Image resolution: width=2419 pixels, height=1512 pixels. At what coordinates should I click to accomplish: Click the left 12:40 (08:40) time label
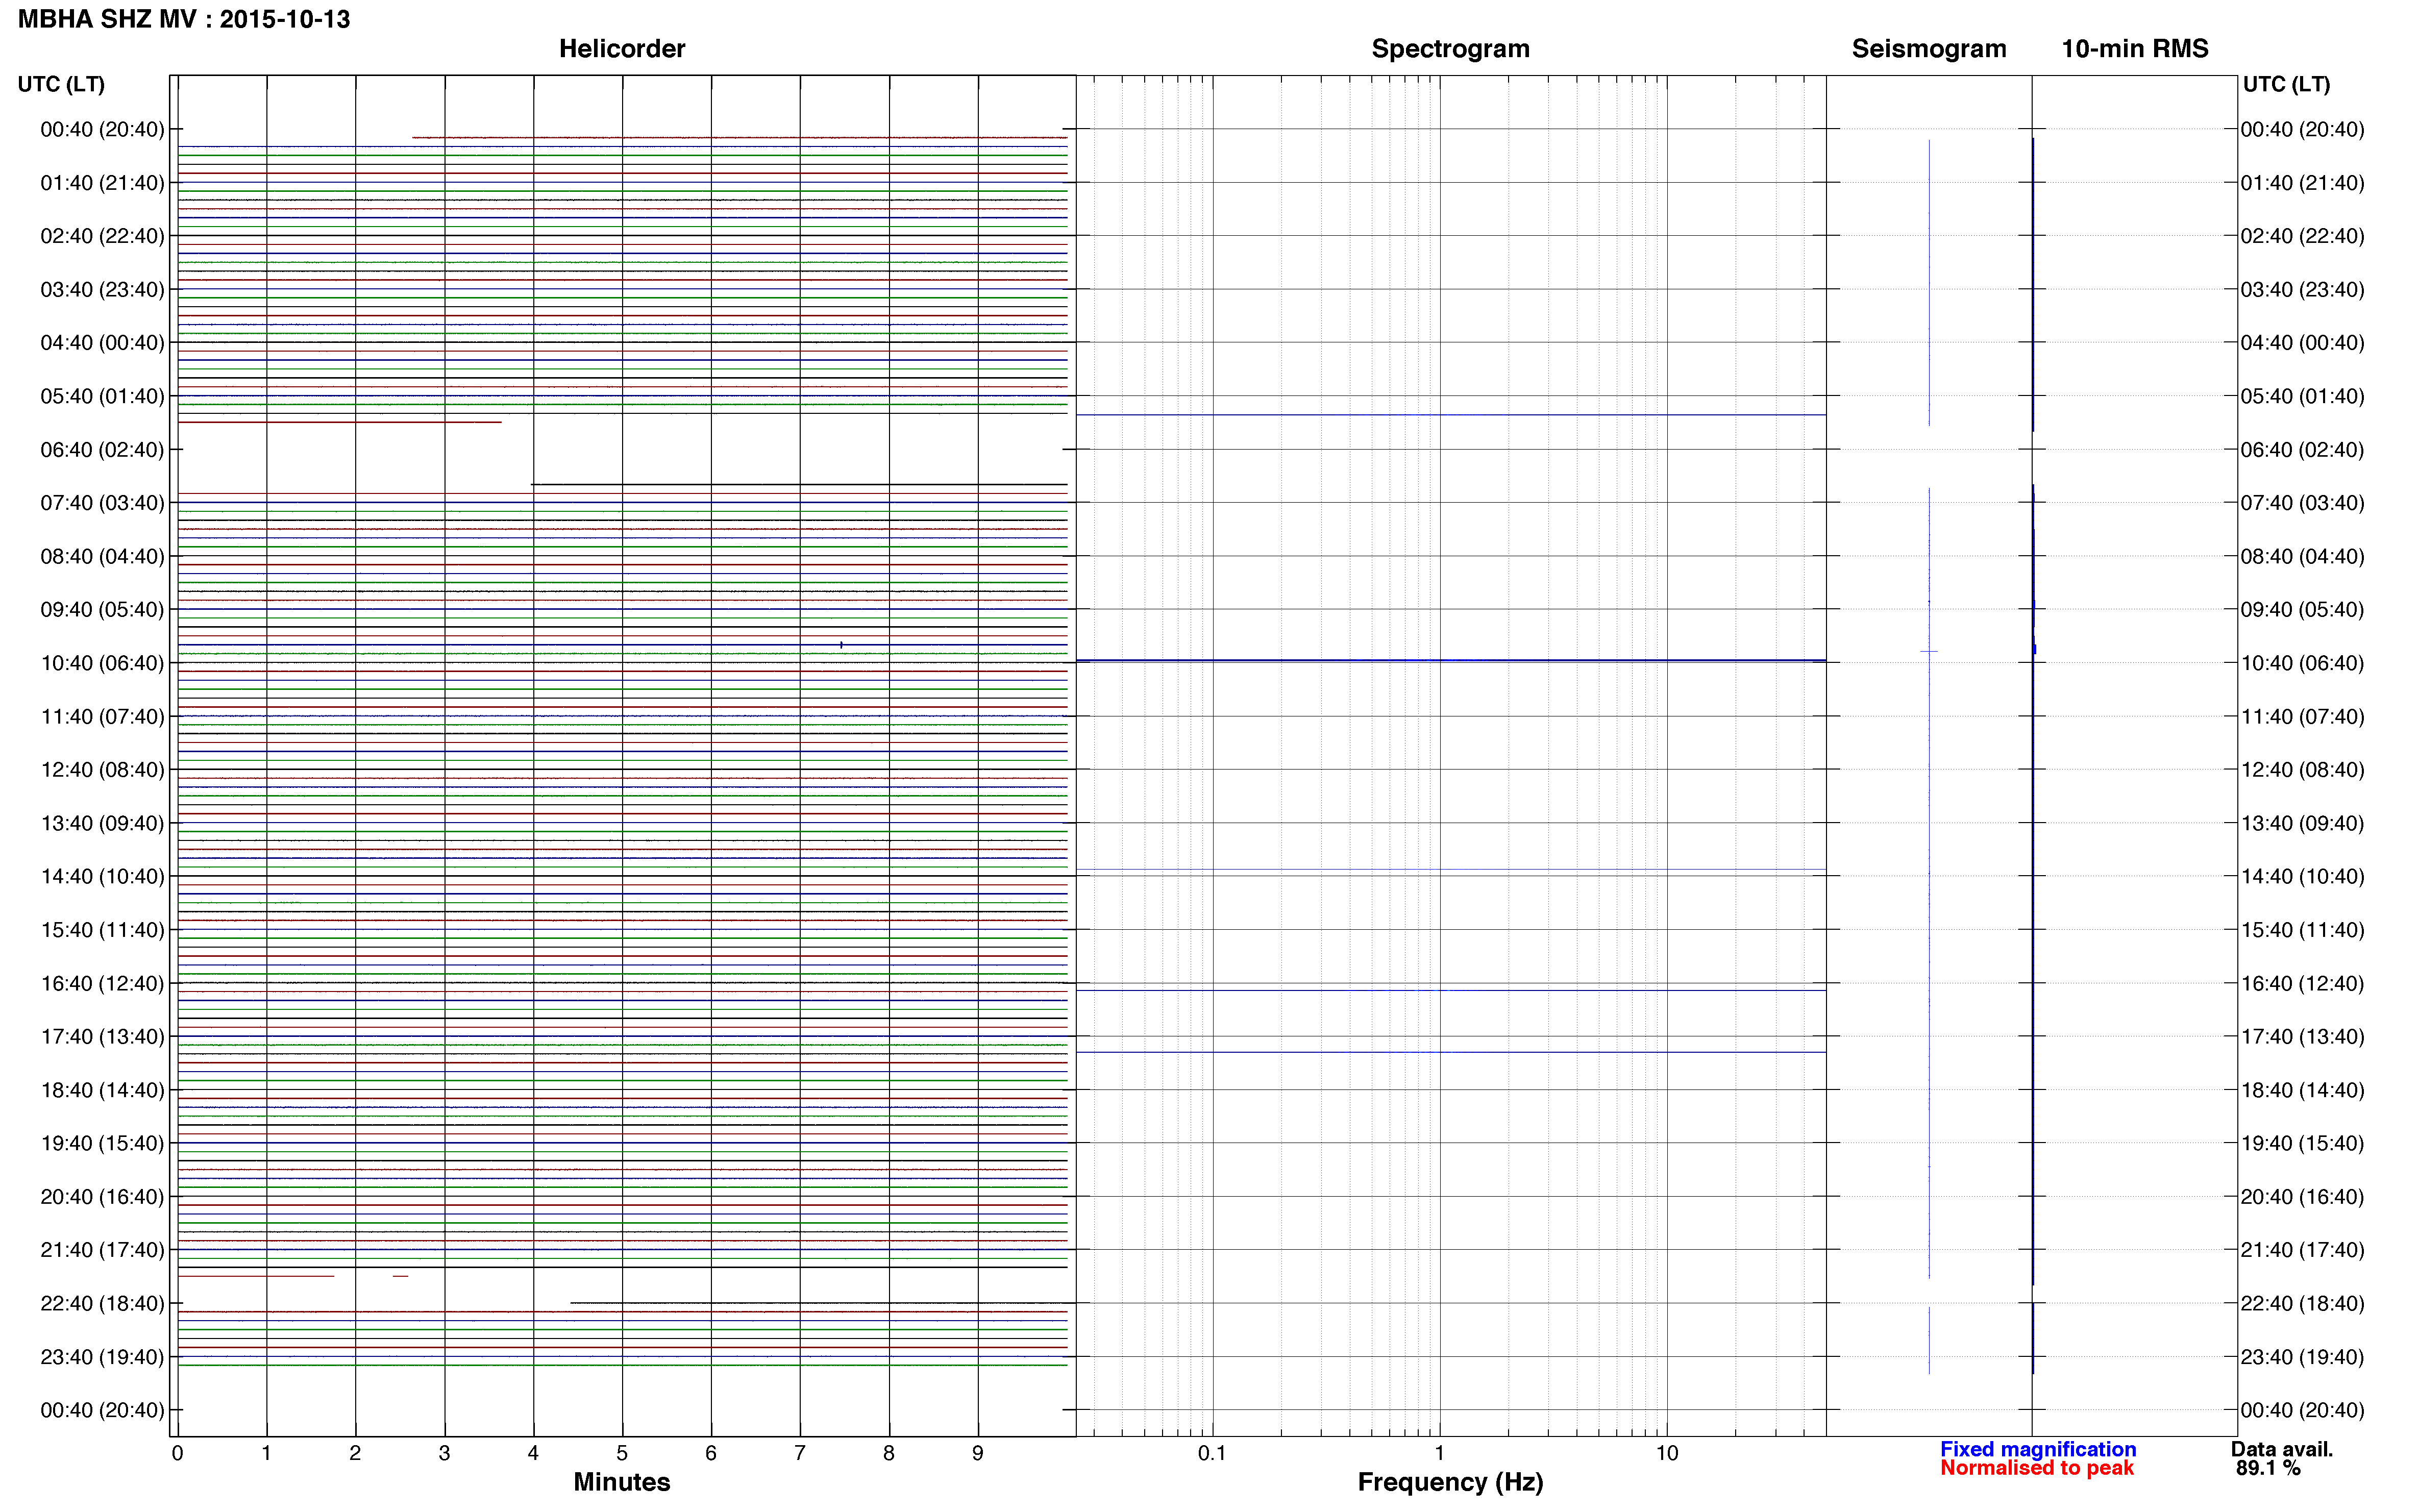click(102, 770)
